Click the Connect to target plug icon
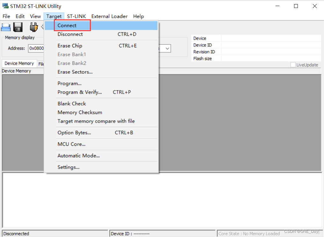 [x=33, y=27]
